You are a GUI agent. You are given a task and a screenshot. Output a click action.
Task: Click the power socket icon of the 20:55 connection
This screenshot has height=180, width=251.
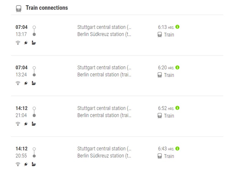[x=26, y=164]
